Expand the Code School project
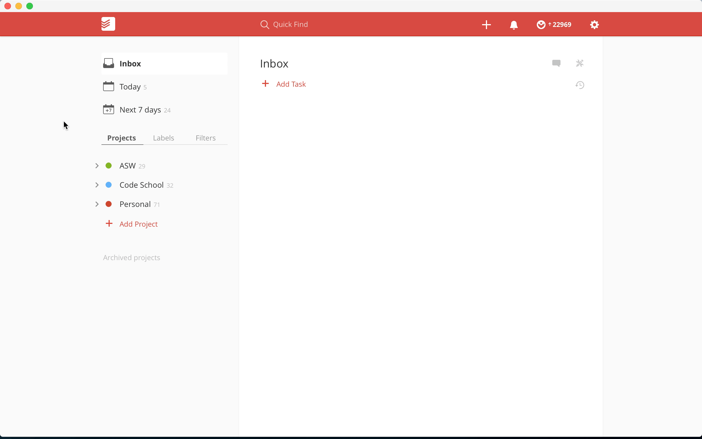Viewport: 702px width, 439px height. point(97,185)
